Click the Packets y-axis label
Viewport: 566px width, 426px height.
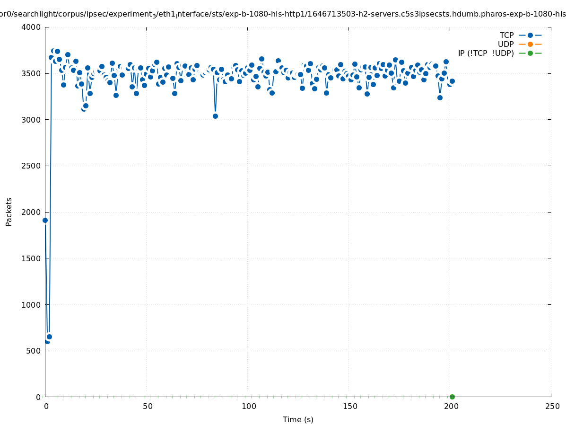pyautogui.click(x=9, y=212)
